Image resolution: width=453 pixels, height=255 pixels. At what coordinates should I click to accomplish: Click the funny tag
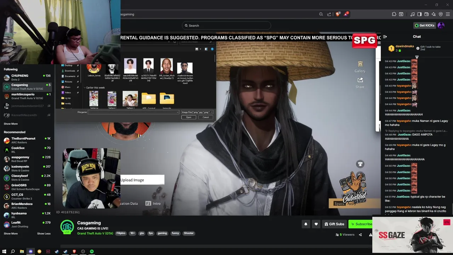click(x=175, y=233)
